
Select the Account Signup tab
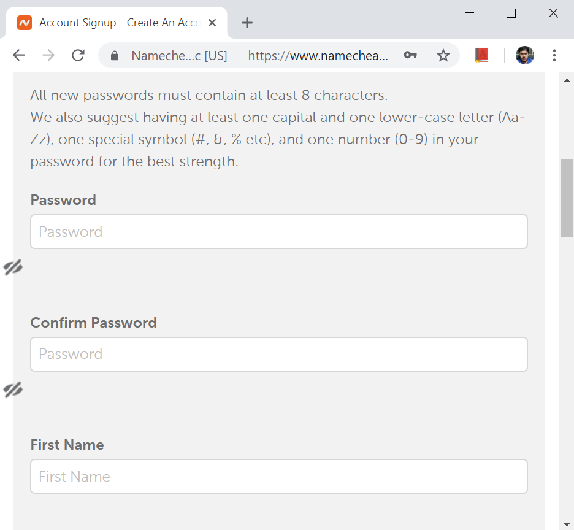pyautogui.click(x=110, y=22)
